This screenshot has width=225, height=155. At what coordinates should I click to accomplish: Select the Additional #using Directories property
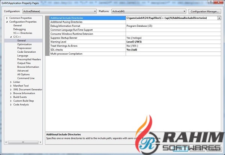click(87, 22)
